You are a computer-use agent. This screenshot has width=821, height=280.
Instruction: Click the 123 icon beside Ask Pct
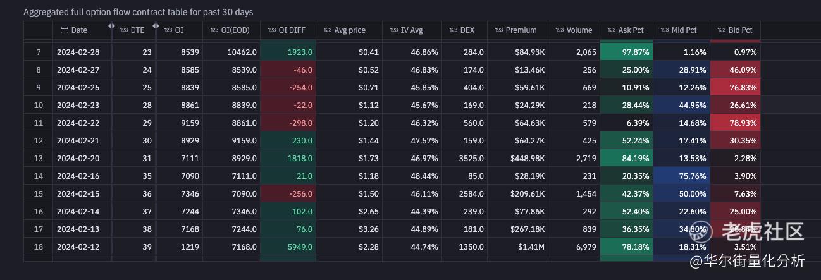coord(611,30)
